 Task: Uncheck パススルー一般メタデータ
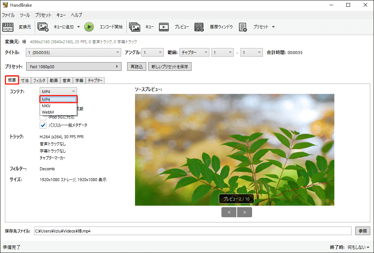[43, 125]
